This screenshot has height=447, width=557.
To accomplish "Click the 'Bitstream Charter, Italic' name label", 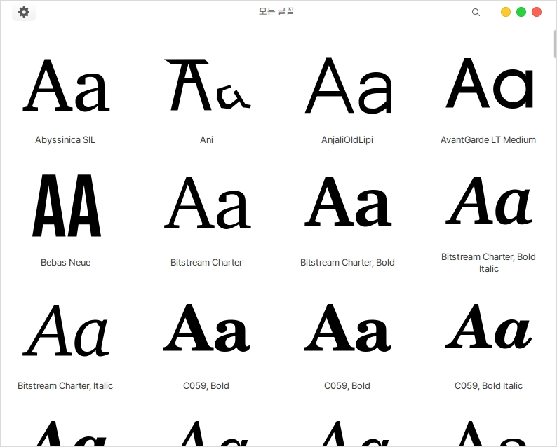I will (65, 385).
